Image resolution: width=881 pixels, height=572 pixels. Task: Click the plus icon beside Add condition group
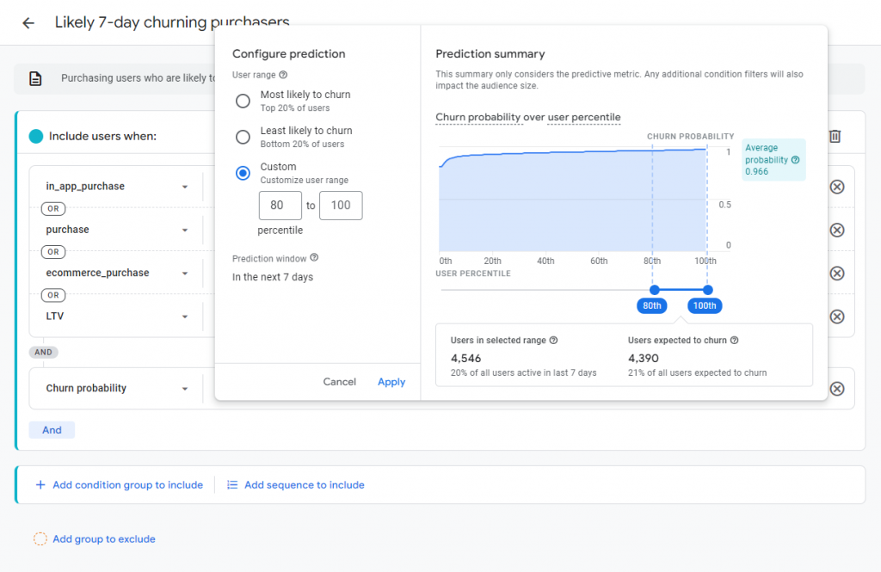[x=40, y=484]
